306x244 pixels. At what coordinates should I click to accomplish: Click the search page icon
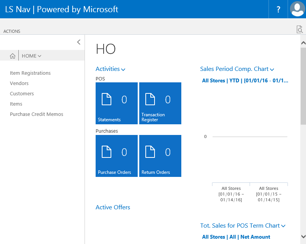pyautogui.click(x=299, y=29)
